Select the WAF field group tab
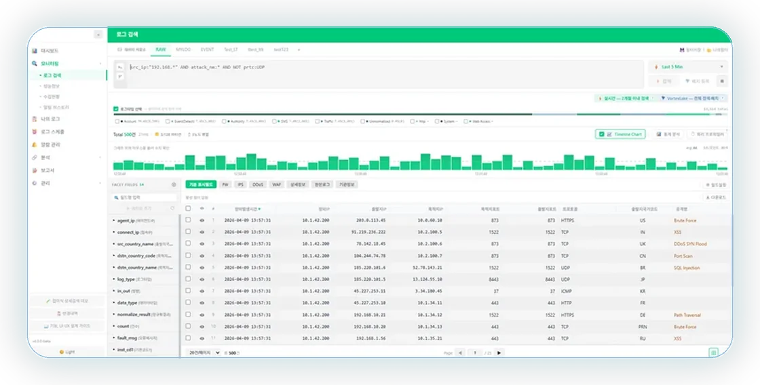This screenshot has width=760, height=385. point(276,184)
